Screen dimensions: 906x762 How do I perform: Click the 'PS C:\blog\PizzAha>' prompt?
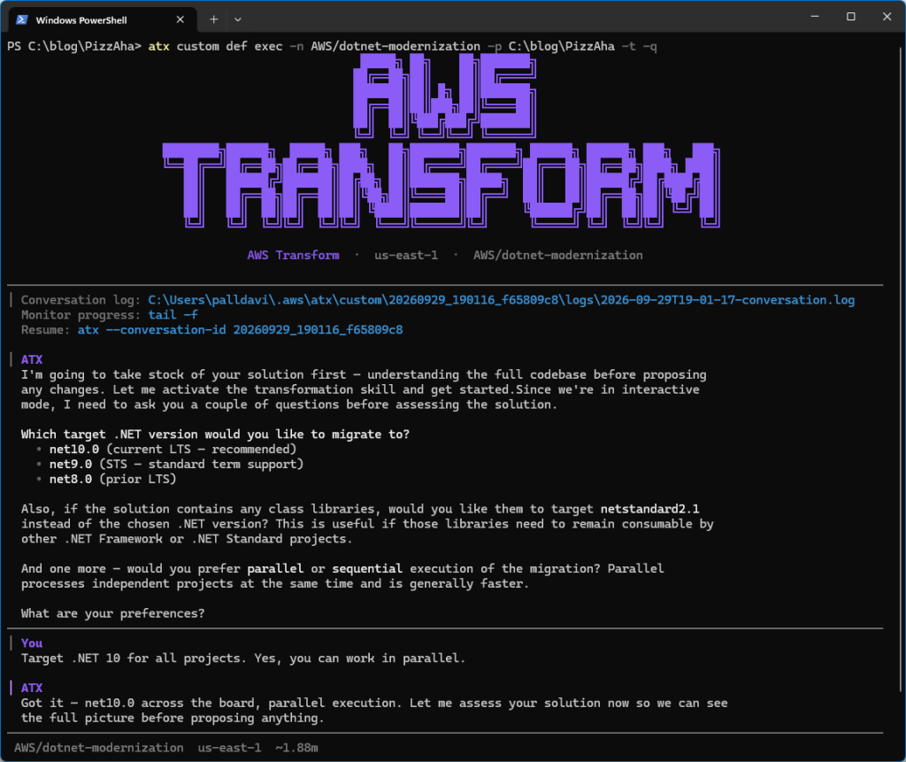[74, 46]
